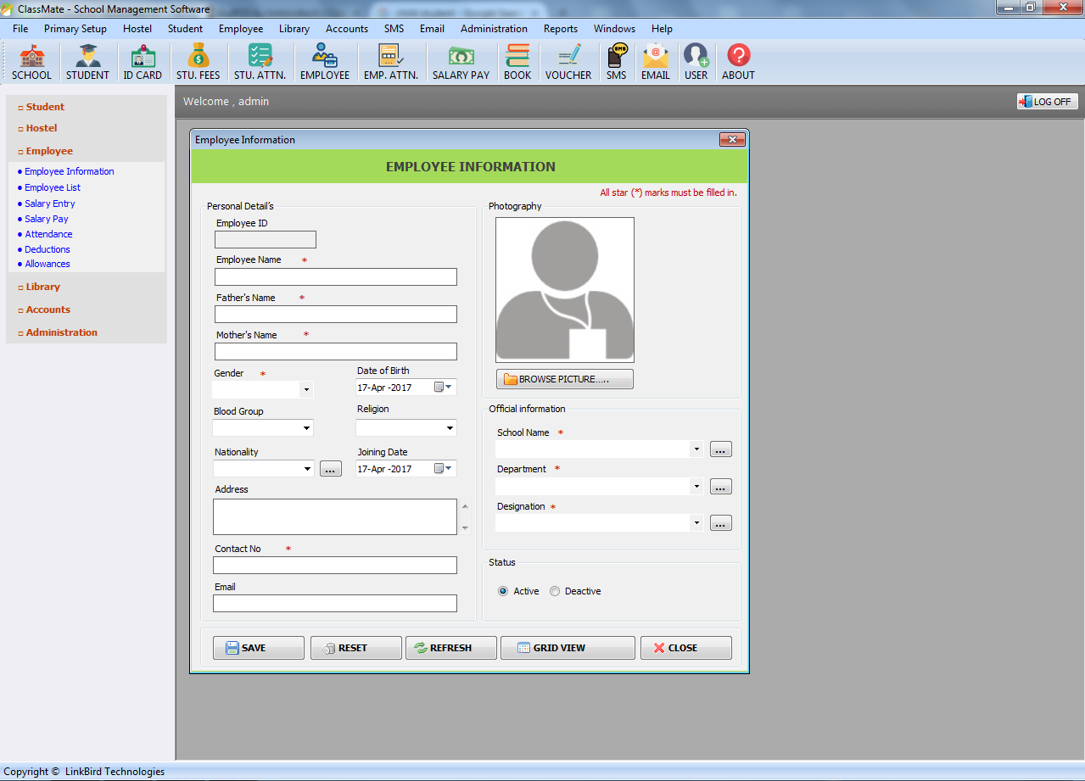Click the ABOUT icon

tap(737, 61)
